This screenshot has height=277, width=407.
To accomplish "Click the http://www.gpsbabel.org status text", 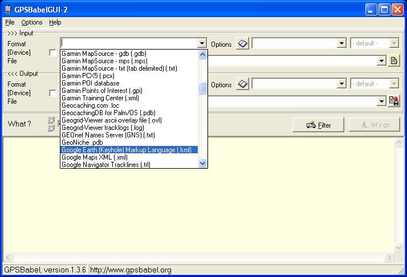I will [131, 270].
